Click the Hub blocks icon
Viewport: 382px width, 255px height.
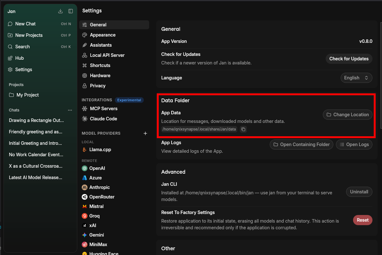coord(10,58)
